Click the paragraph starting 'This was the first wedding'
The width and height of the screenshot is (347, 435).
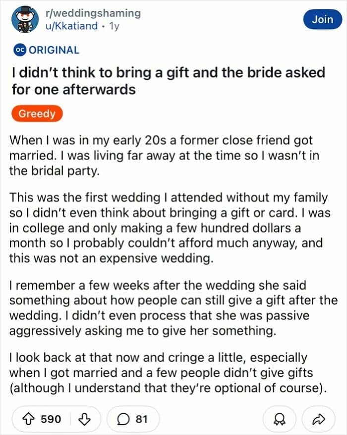tap(170, 228)
